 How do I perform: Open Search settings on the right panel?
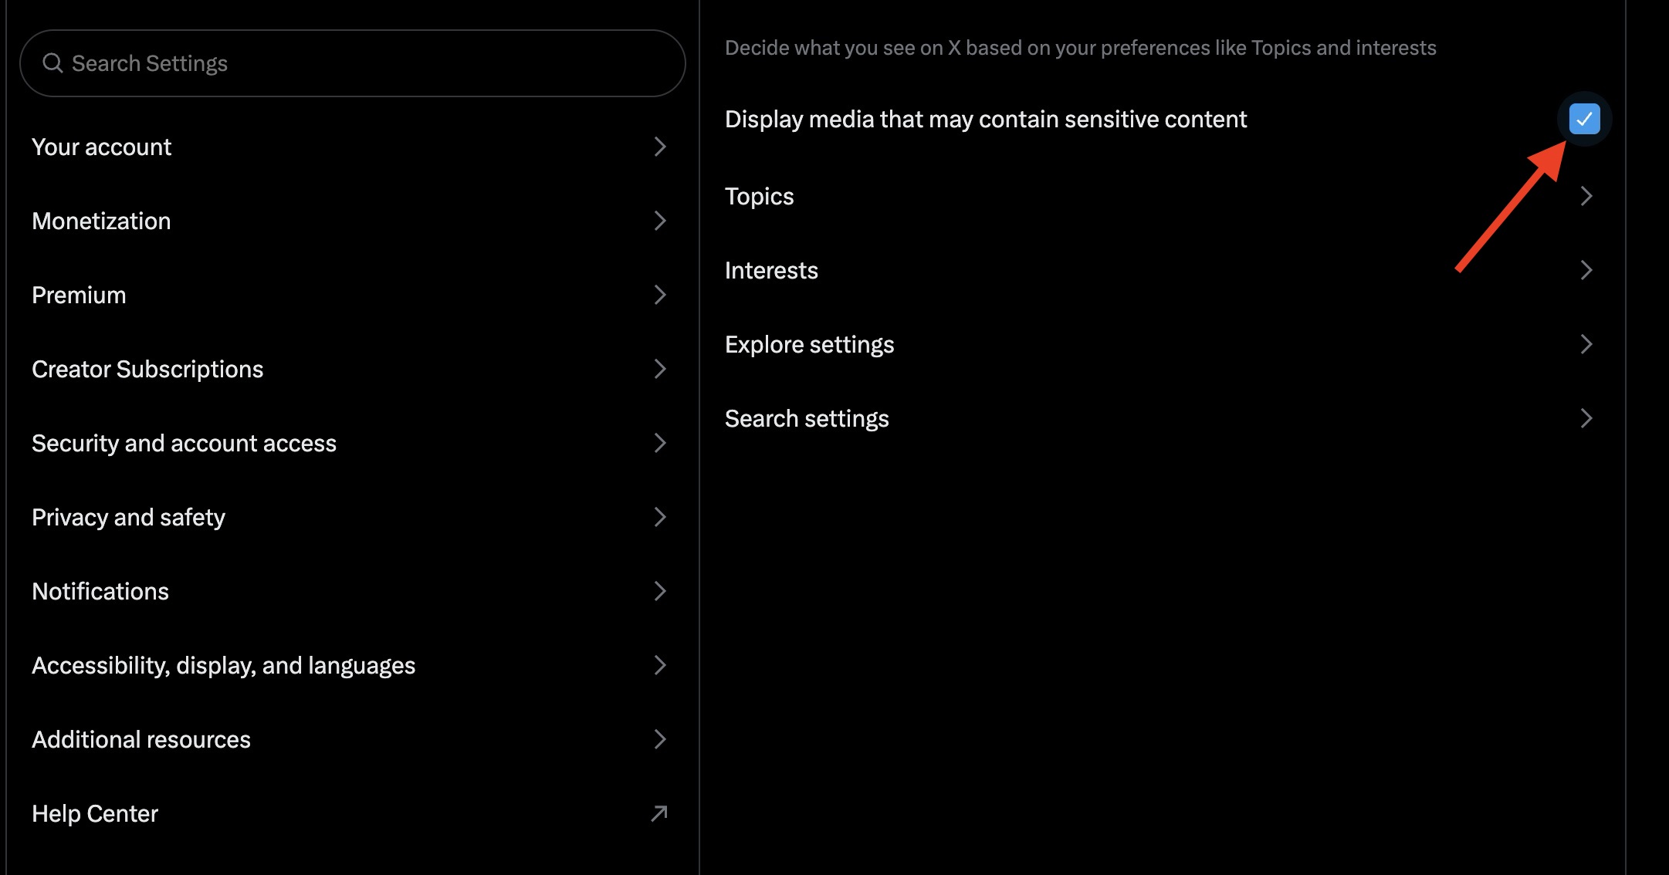807,418
